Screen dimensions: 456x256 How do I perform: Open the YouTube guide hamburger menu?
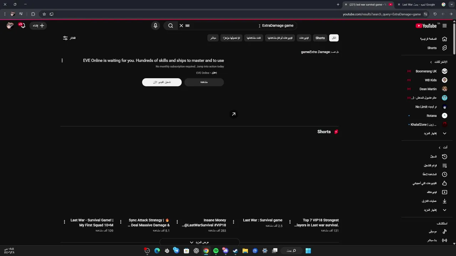[x=445, y=26]
